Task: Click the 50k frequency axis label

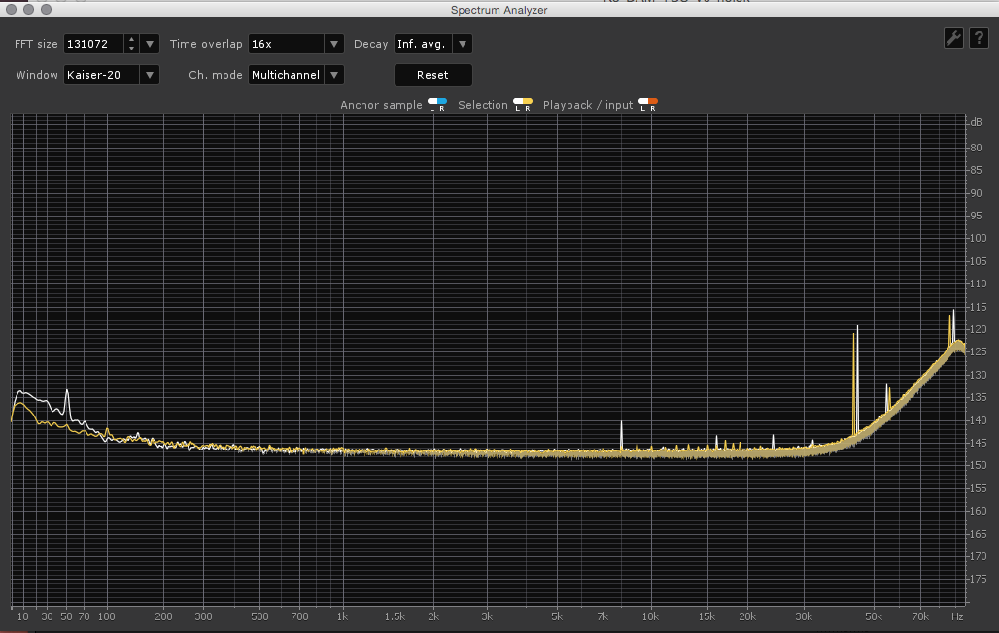Action: click(874, 616)
